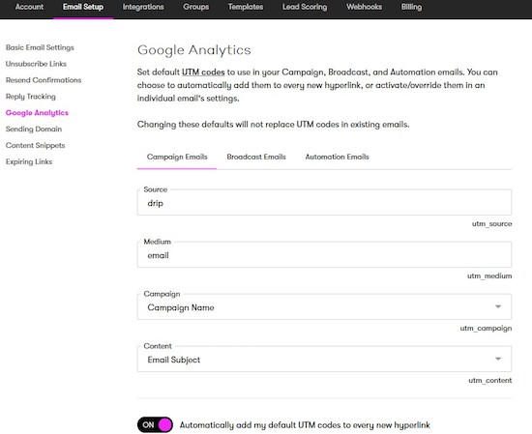Switch to Broadcast Emails tab
Screen dimensions: 532x434
[x=256, y=157]
